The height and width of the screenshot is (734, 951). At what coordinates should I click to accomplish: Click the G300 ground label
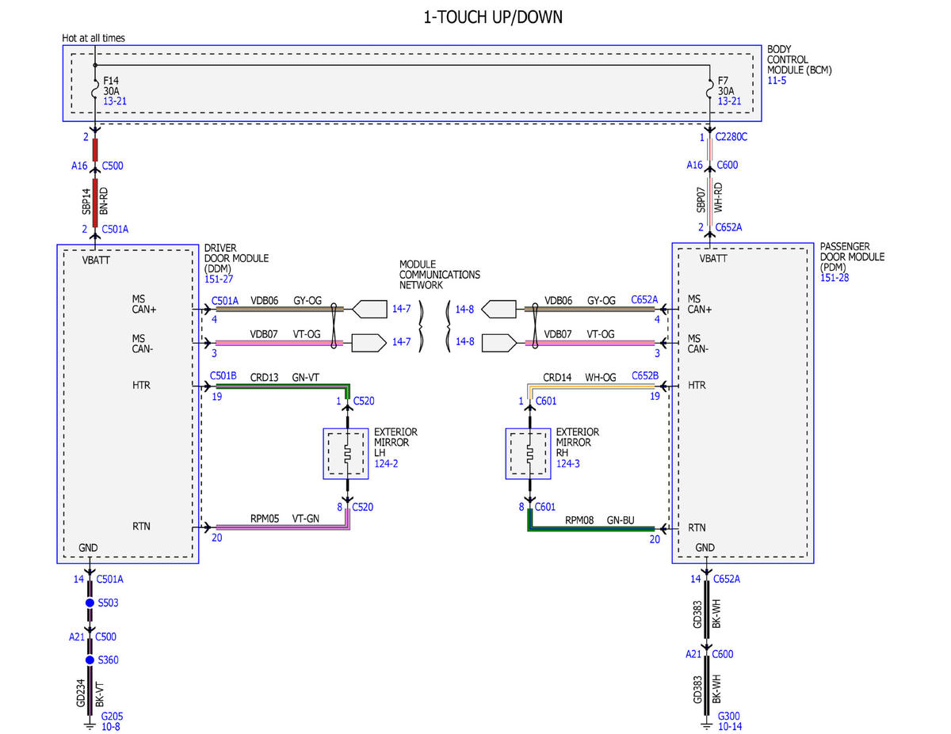point(728,716)
